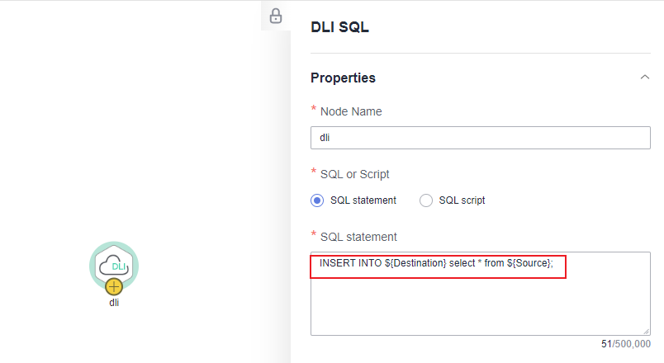Click the "Node Name" field label
664x363 pixels.
click(351, 111)
